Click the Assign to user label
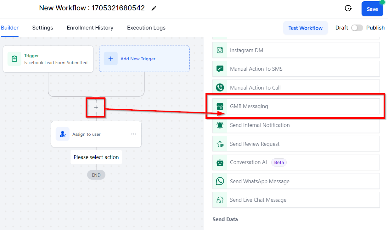 pyautogui.click(x=87, y=134)
